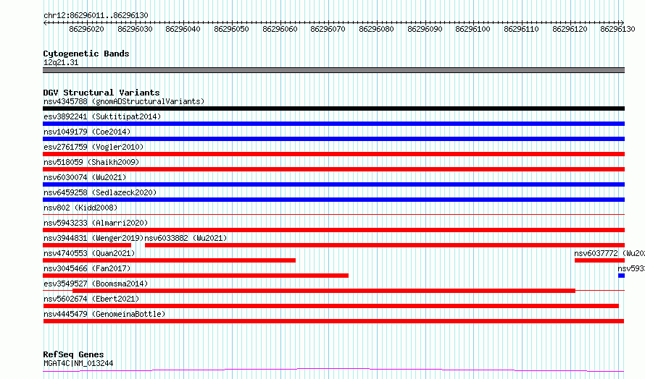
Task: Click ruler position 86296100
Action: point(473,29)
